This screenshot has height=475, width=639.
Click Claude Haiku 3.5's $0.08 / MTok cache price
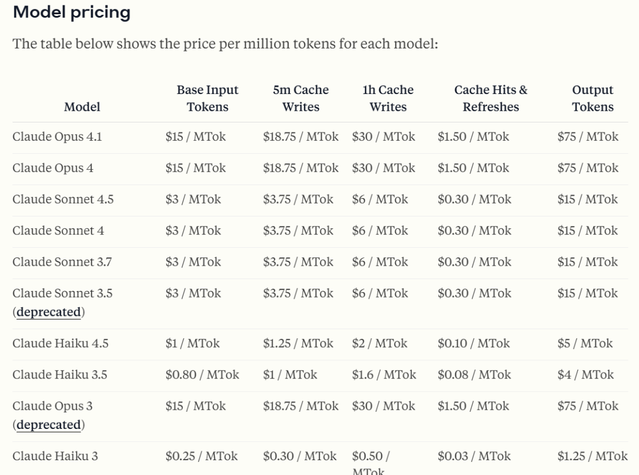[x=474, y=375]
